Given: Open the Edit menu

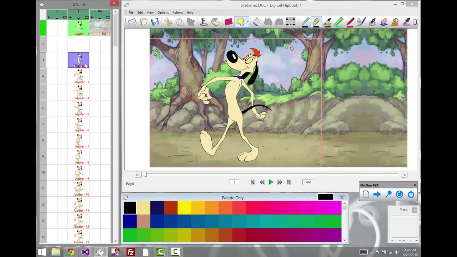Looking at the screenshot, I should (140, 12).
